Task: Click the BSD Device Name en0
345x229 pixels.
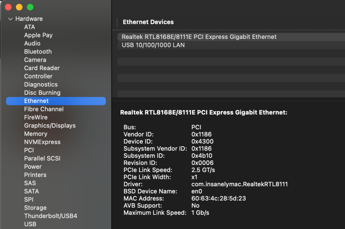Action: (197, 191)
